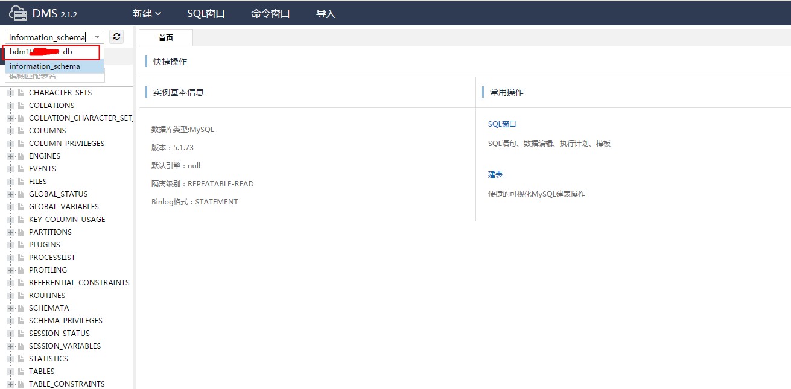Click the table icon beside ENGINES
Screen dimensions: 791x389
tap(21, 156)
